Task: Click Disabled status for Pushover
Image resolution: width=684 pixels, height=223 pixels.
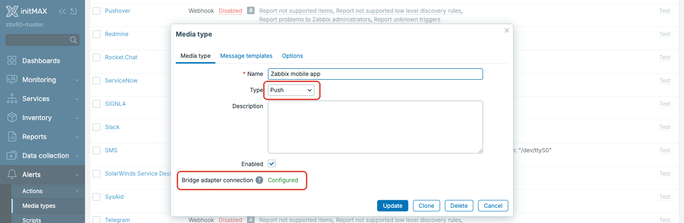Action: tap(230, 10)
